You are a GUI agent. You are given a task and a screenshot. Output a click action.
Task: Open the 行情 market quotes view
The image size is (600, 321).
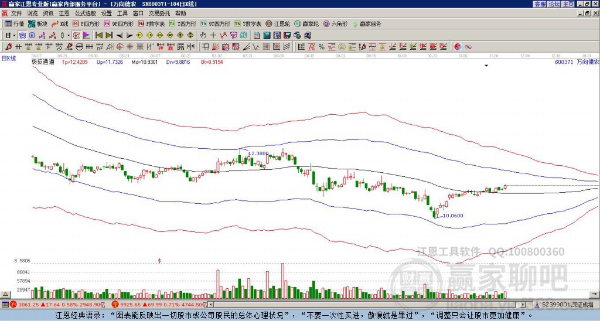[x=14, y=23]
